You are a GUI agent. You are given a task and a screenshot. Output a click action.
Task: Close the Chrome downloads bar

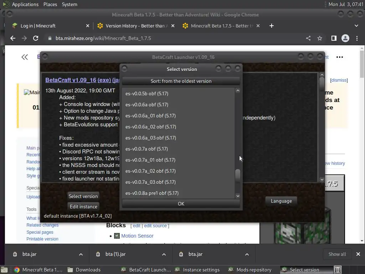[358, 254]
